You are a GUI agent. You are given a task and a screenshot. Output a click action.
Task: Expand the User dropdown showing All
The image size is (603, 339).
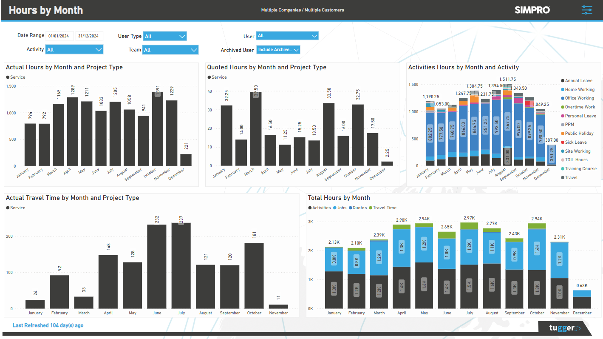coord(287,36)
